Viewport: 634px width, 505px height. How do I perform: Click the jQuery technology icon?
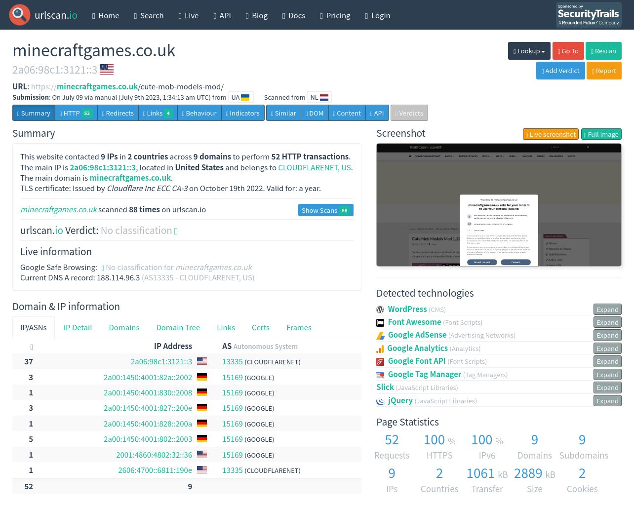(x=380, y=401)
